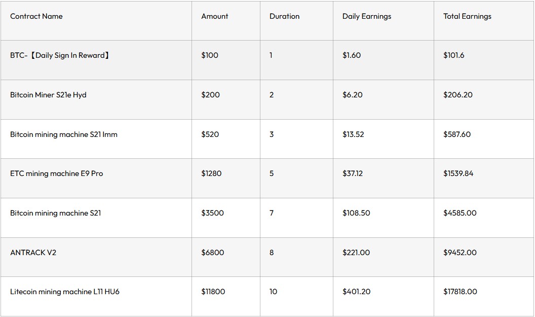
Task: Select the BTC Daily Sign In Reward contract
Action: 60,55
